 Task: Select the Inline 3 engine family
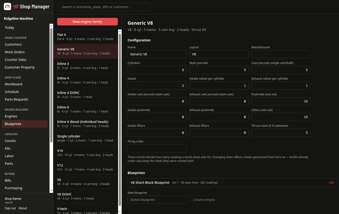pos(86,66)
